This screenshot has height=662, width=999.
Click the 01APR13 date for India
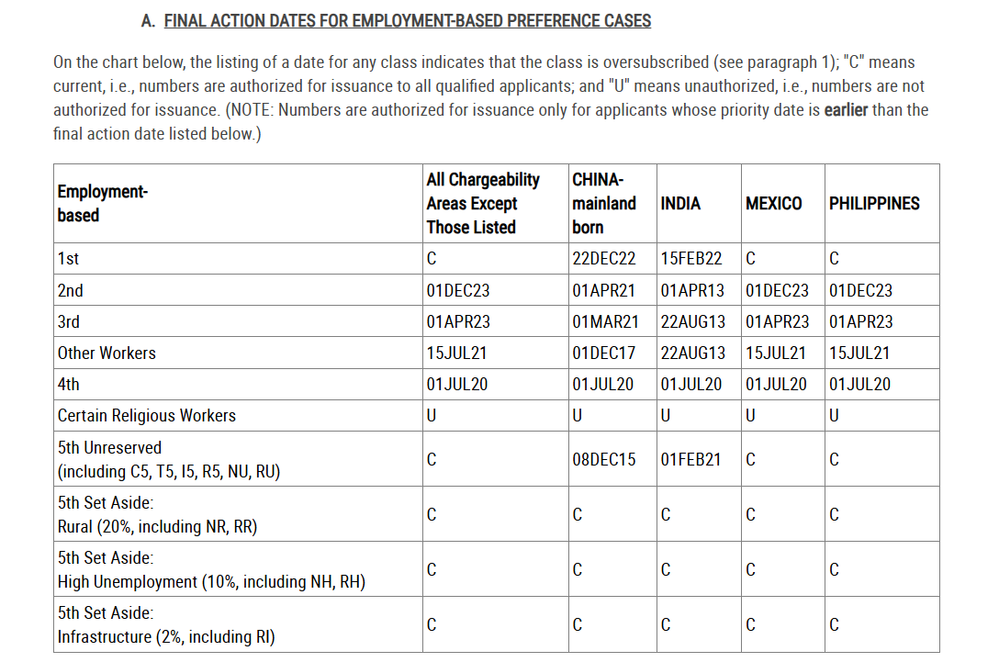[x=691, y=290]
